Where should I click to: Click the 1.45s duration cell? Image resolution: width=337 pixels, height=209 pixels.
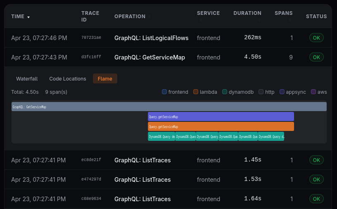click(253, 159)
